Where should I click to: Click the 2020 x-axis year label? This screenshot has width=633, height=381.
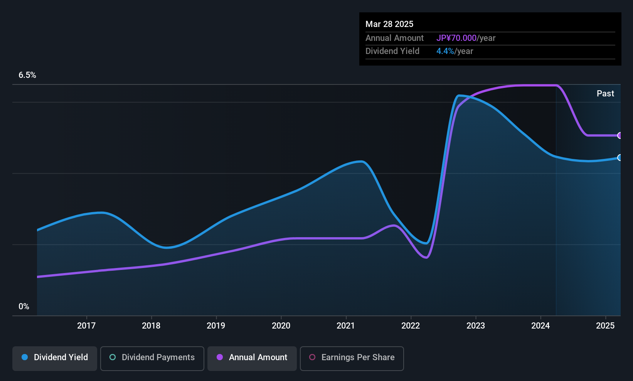pos(281,326)
